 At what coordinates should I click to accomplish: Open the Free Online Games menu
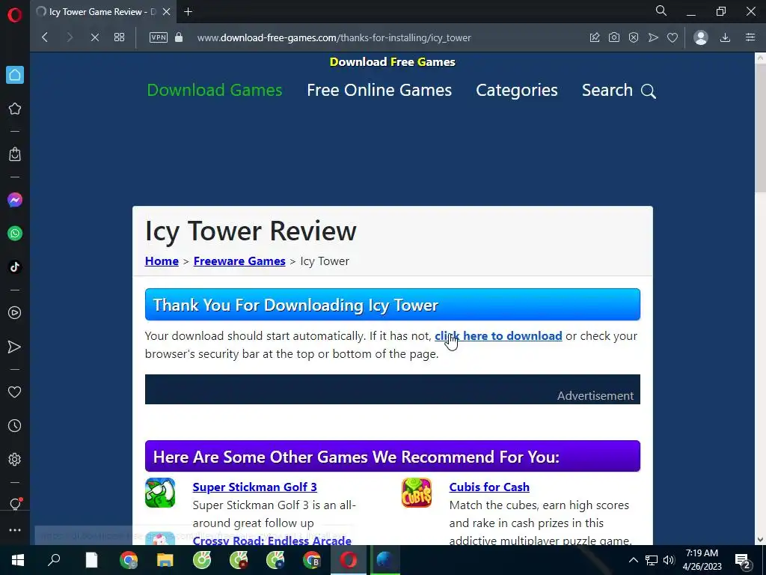pyautogui.click(x=379, y=90)
